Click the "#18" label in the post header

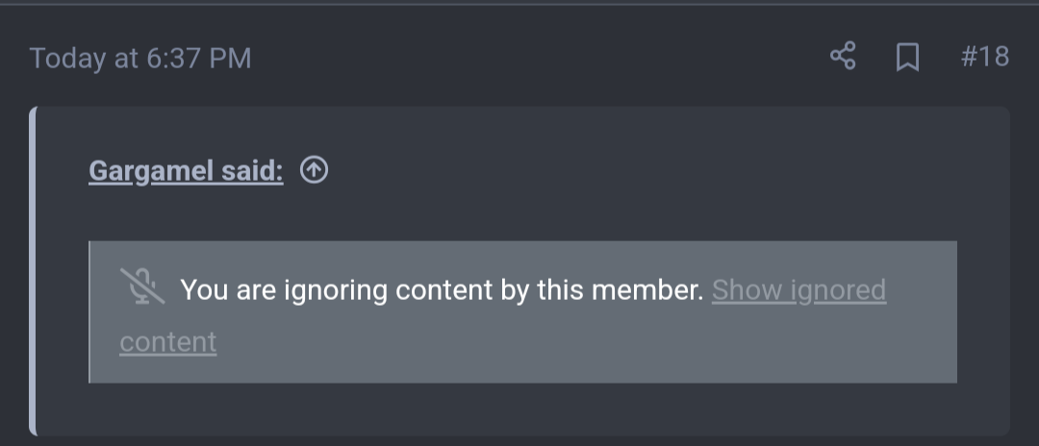coord(984,57)
